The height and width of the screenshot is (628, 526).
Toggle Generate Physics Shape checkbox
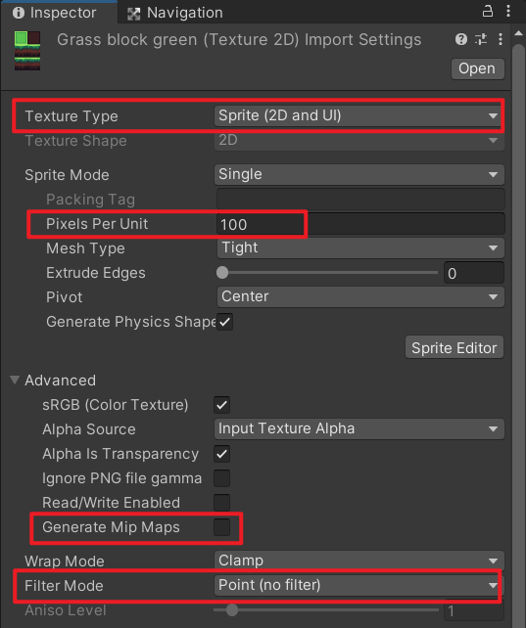tap(224, 322)
